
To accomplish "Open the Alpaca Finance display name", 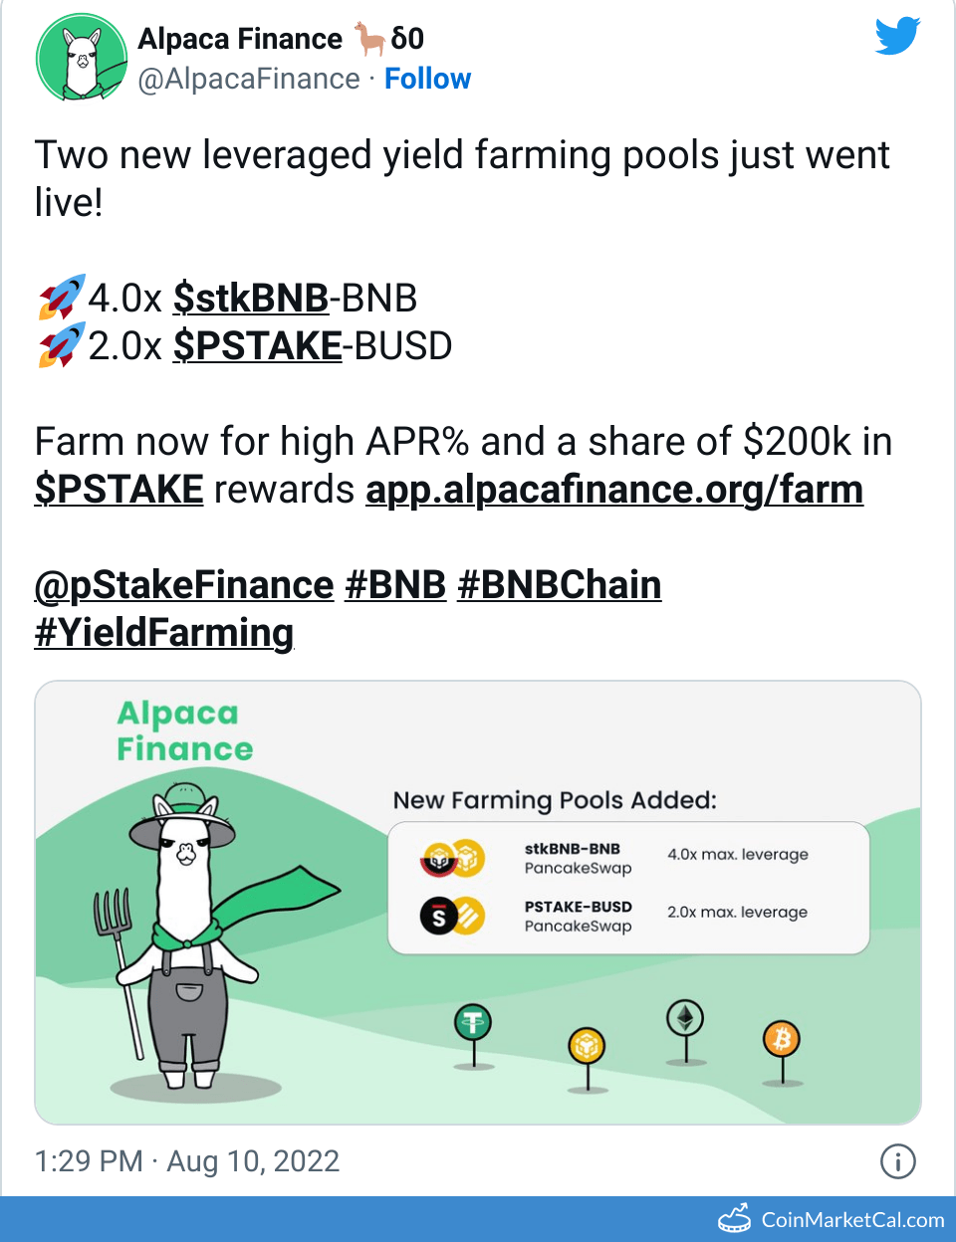I will tap(240, 39).
